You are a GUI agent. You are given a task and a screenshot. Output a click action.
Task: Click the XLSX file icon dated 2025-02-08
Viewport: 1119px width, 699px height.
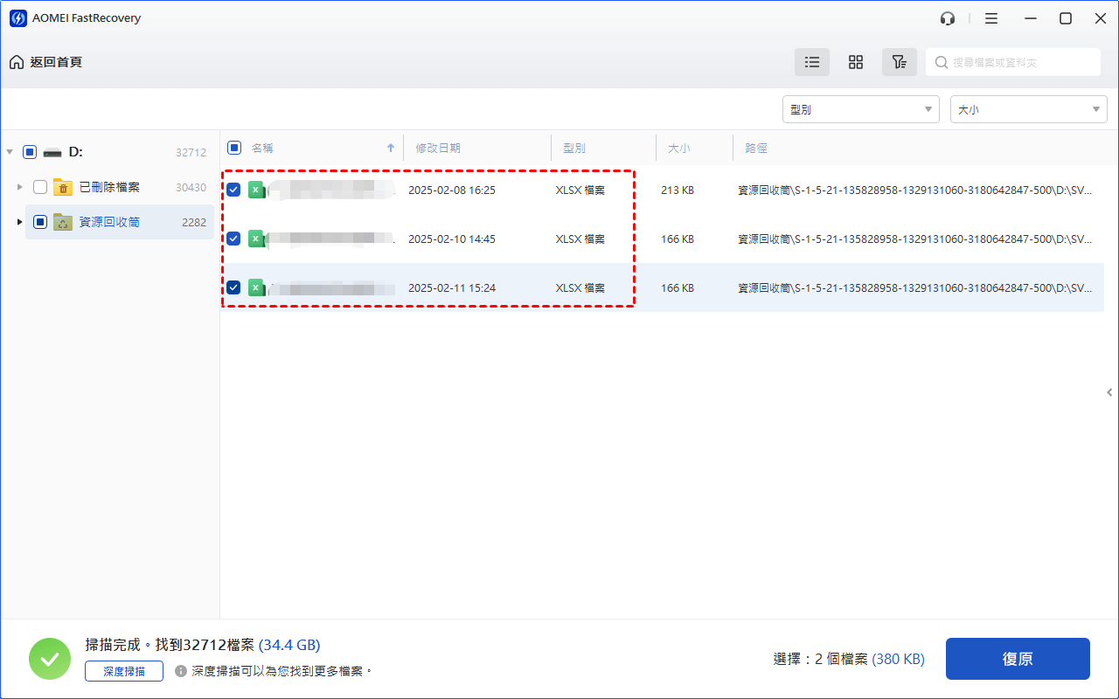(256, 190)
